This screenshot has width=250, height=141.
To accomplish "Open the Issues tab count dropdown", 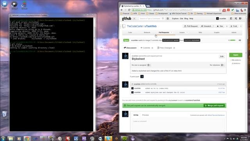I will click(x=187, y=33).
